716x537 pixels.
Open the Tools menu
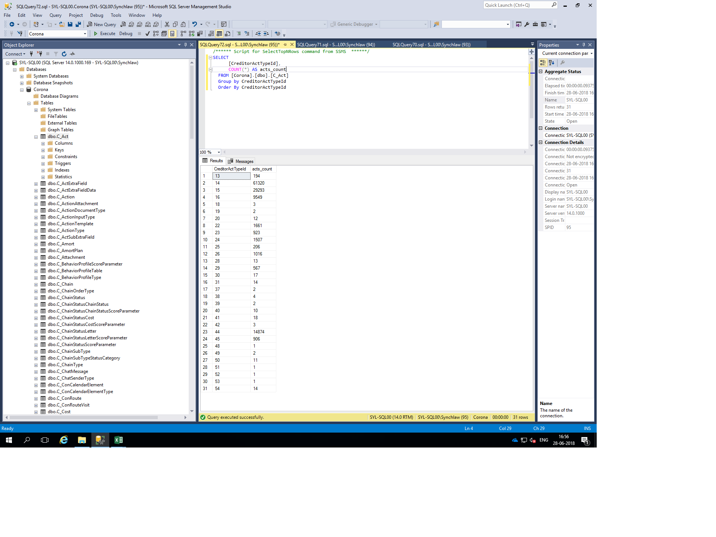[x=116, y=15]
